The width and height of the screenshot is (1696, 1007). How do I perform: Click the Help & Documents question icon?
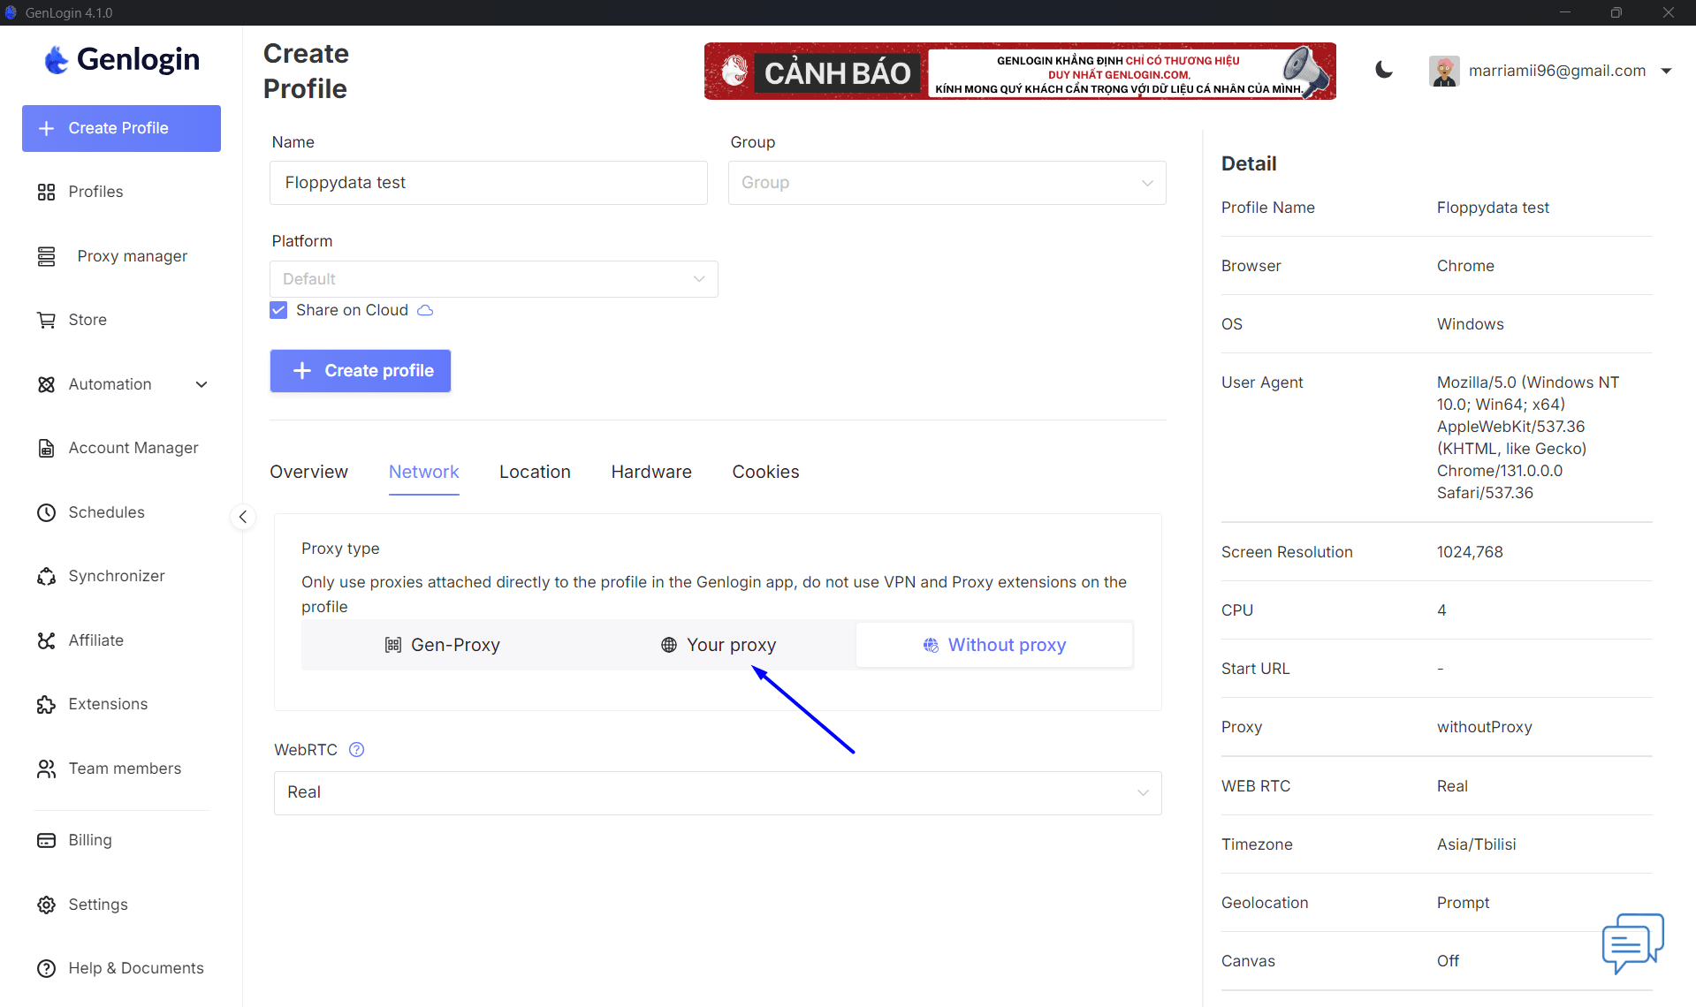46,968
